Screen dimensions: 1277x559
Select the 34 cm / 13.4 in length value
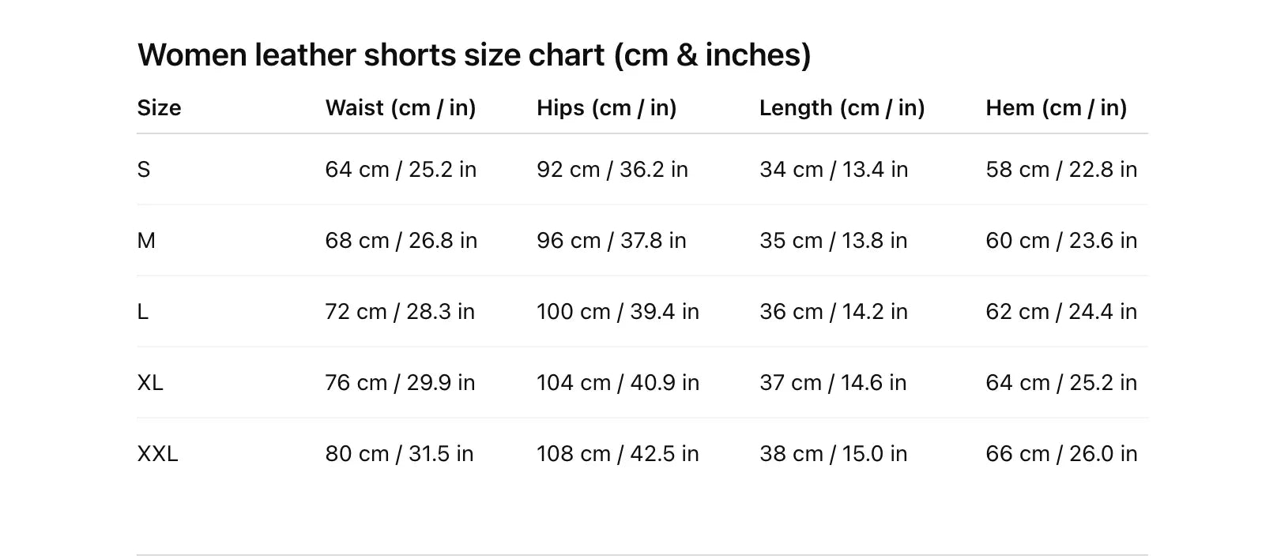pos(833,170)
